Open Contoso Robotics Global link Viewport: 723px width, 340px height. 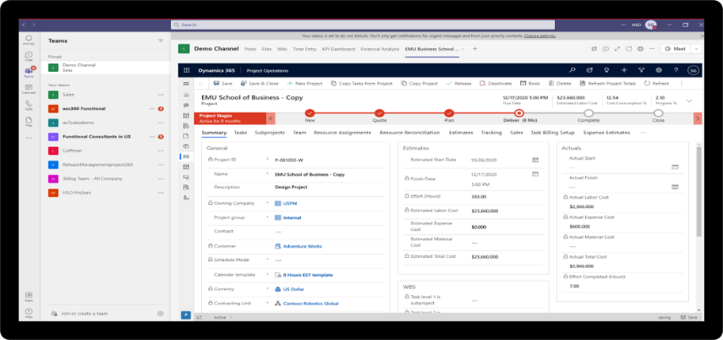coord(310,304)
